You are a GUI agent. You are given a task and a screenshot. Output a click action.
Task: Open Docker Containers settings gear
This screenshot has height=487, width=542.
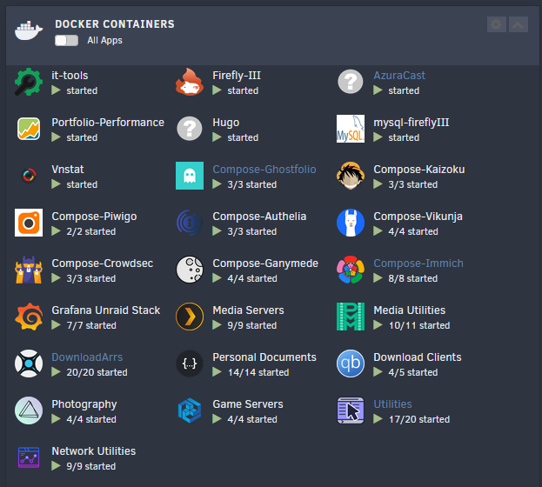click(x=497, y=24)
